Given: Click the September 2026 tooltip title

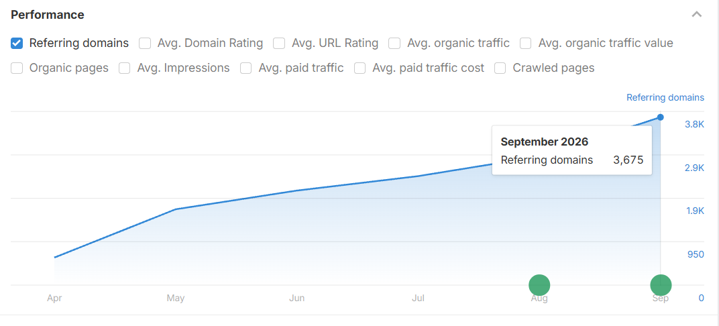Looking at the screenshot, I should pyautogui.click(x=545, y=142).
